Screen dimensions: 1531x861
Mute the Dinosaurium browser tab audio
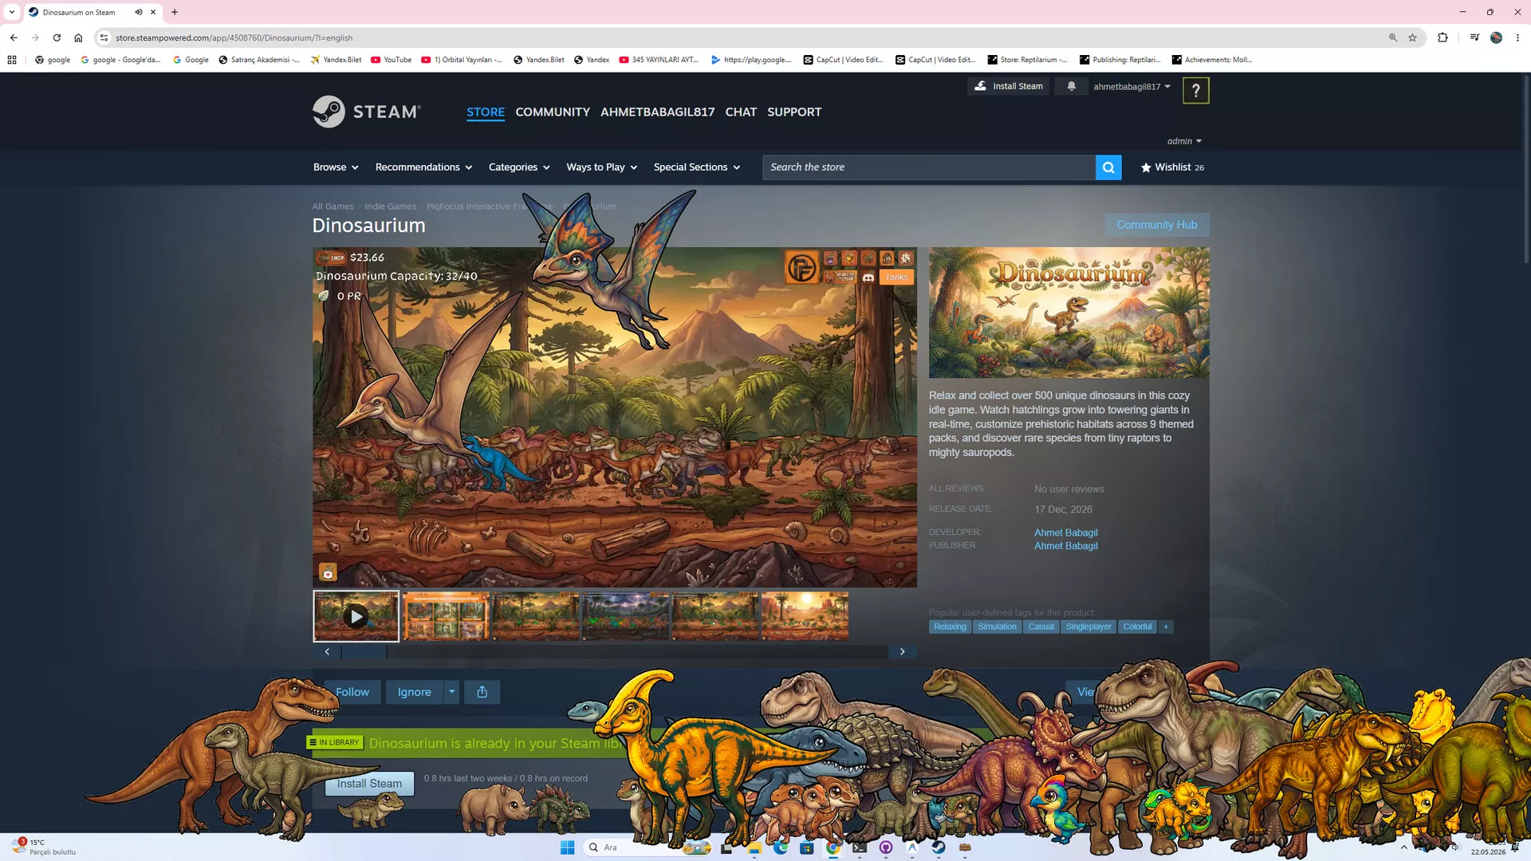(139, 12)
